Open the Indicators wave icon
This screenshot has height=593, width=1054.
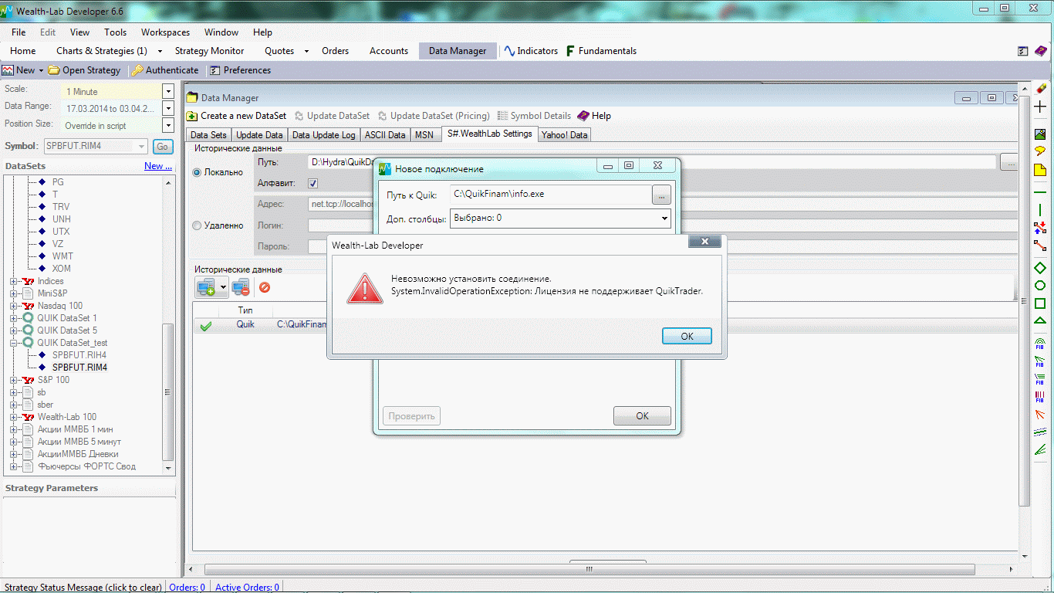pos(509,51)
